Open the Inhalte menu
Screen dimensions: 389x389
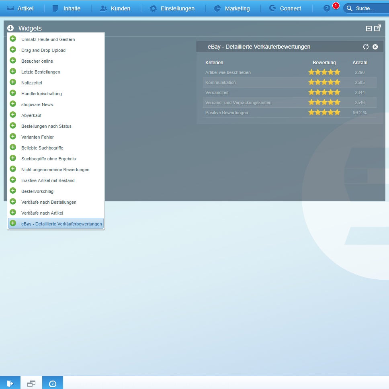tap(66, 8)
